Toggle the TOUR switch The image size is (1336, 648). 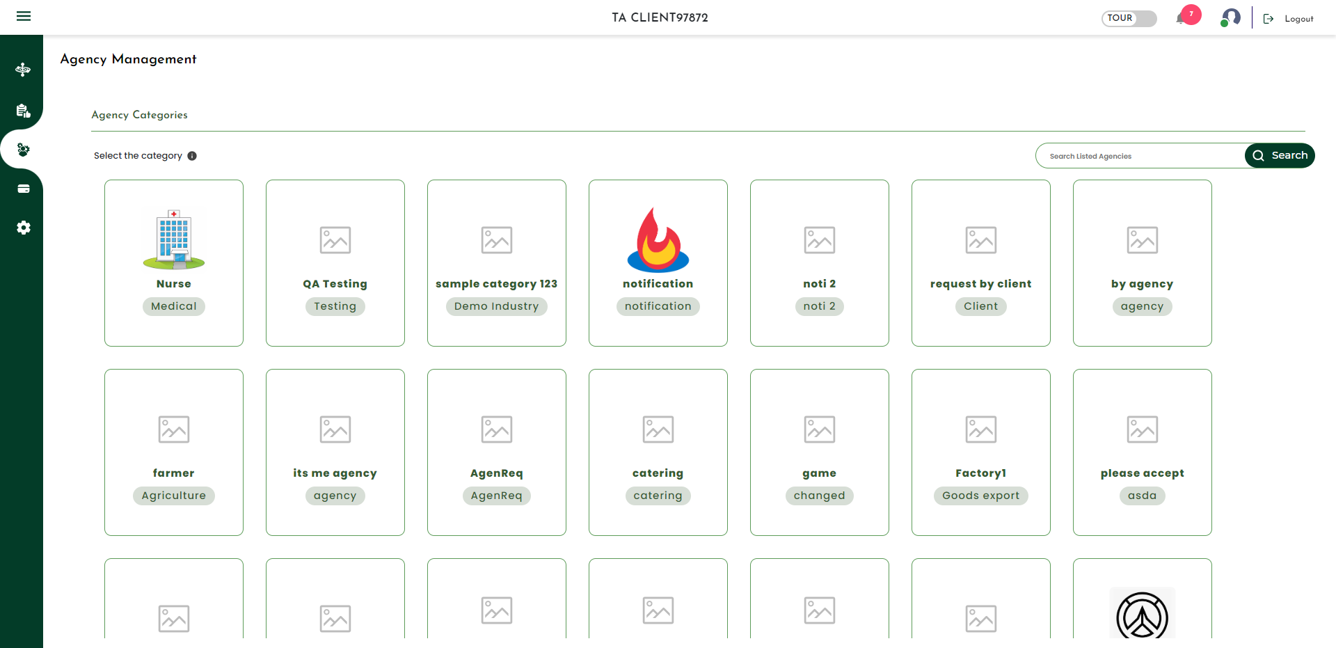pyautogui.click(x=1129, y=18)
